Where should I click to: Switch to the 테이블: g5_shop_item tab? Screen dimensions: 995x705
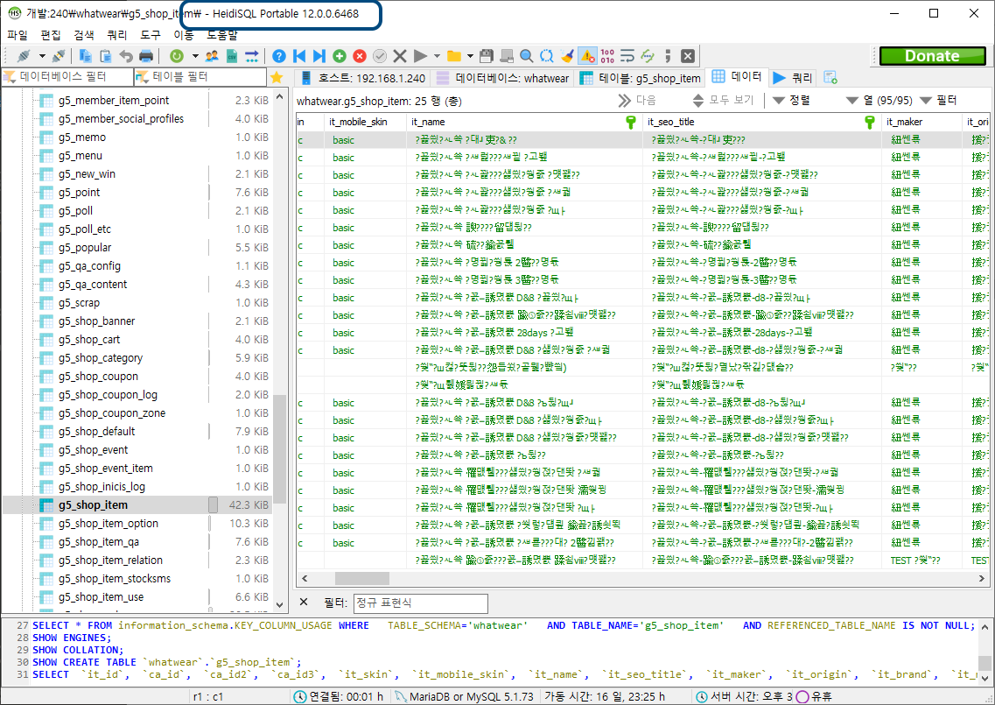coord(641,78)
